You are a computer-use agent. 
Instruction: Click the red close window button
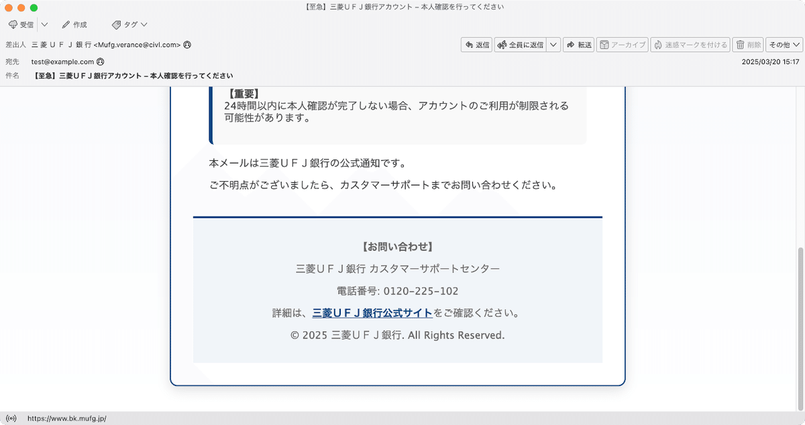coord(8,7)
